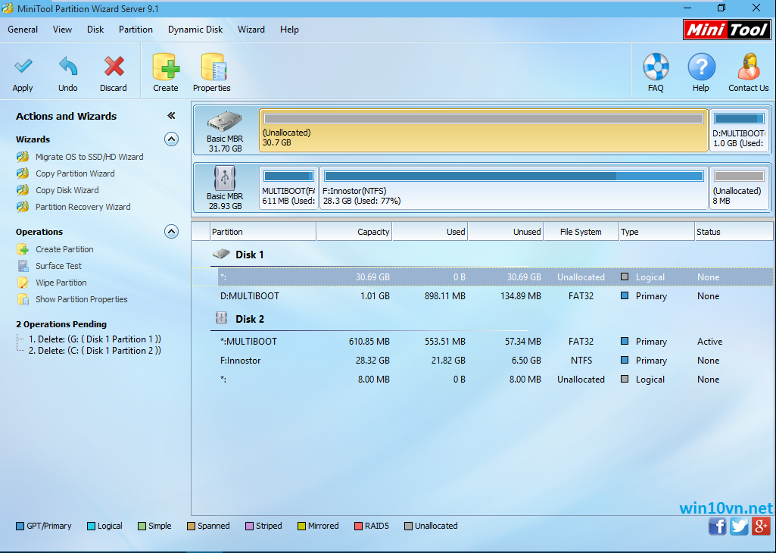Select the D:MULTIBOOT row in partition list
The width and height of the screenshot is (776, 553).
(482, 296)
